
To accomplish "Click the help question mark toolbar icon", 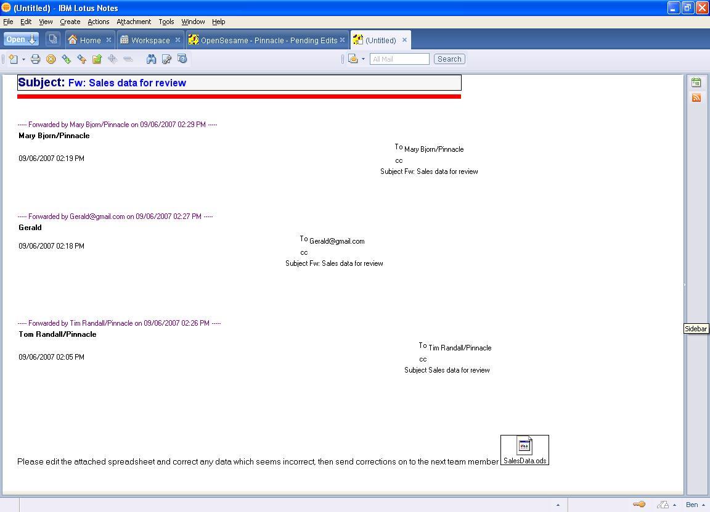I will [182, 59].
